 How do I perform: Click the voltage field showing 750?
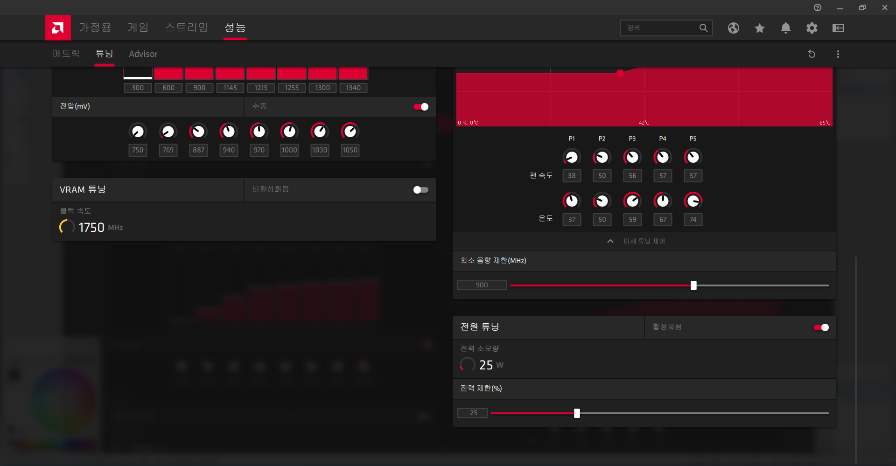[138, 150]
